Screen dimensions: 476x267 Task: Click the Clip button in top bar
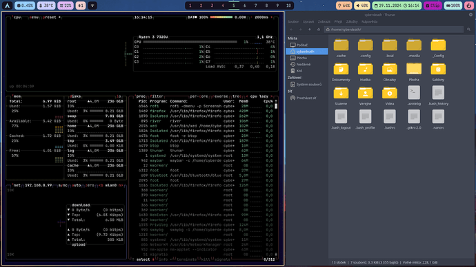click(x=433, y=6)
